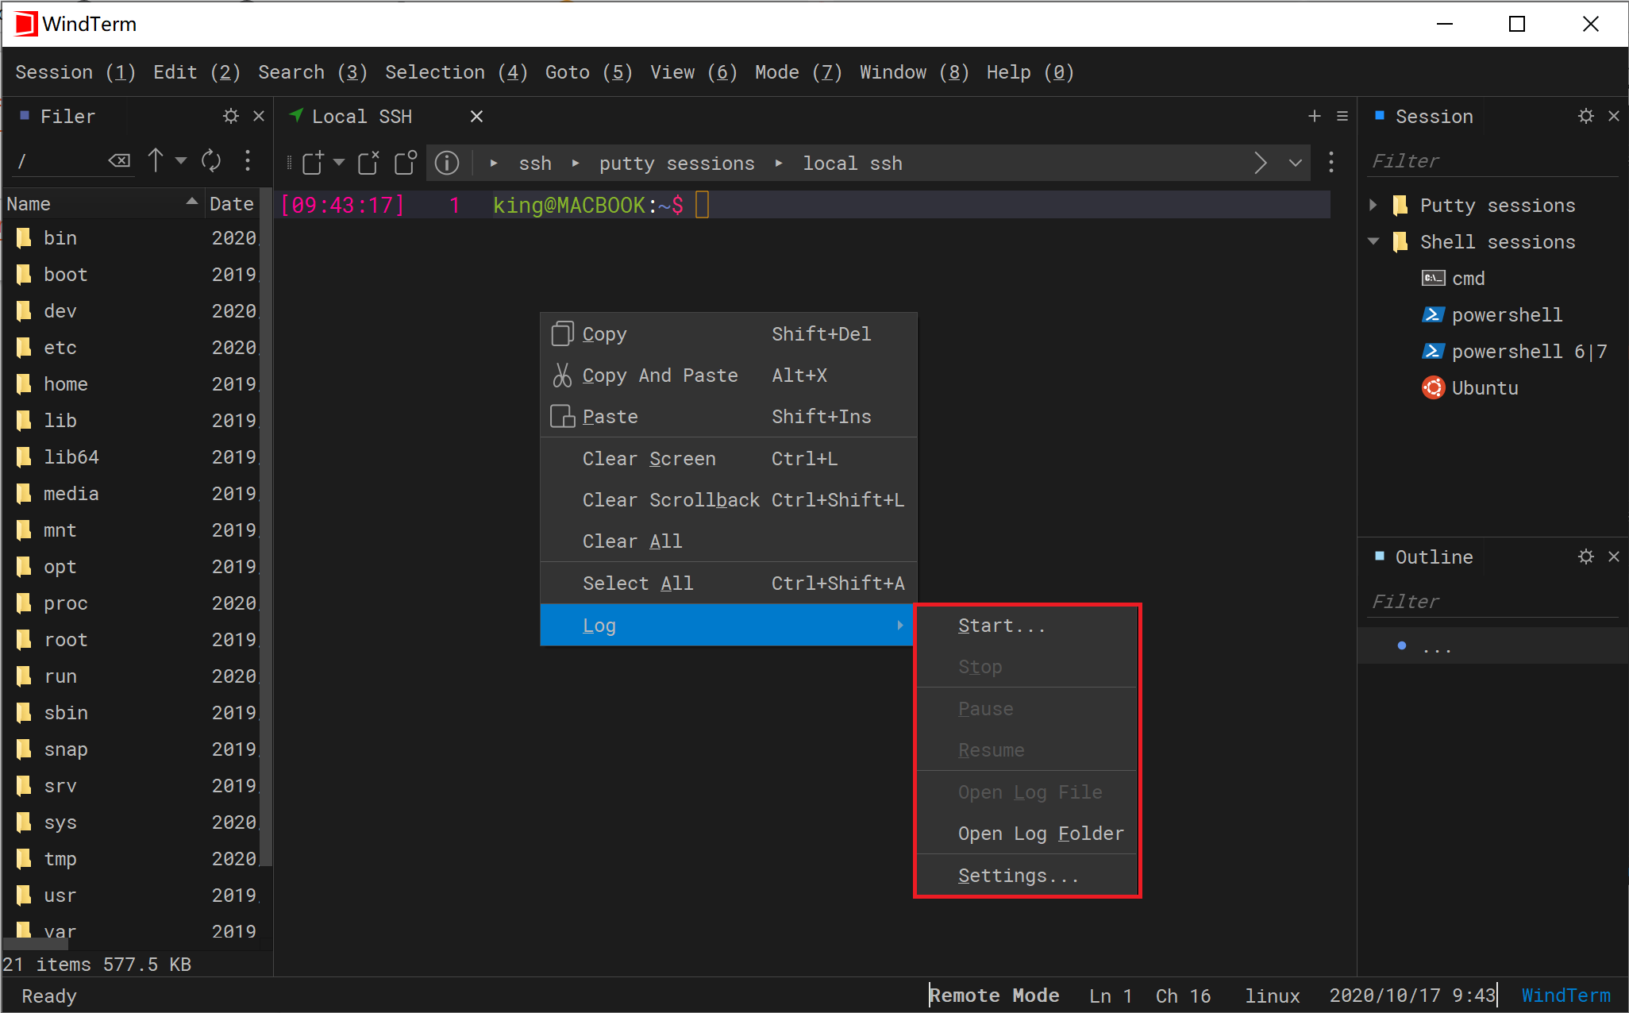The width and height of the screenshot is (1629, 1013).
Task: Click the WindTerm link in status bar
Action: click(x=1565, y=996)
